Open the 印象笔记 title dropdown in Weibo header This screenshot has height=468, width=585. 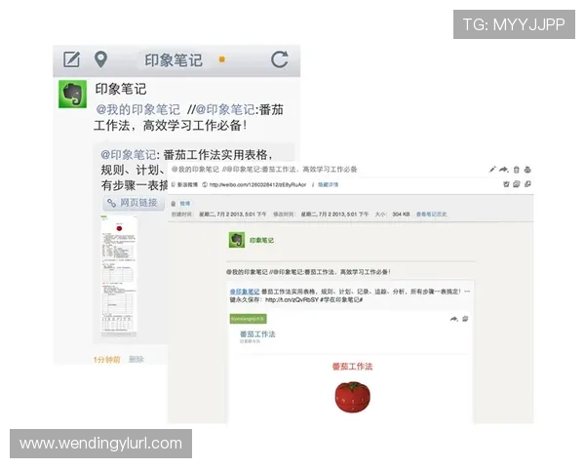[x=174, y=60]
